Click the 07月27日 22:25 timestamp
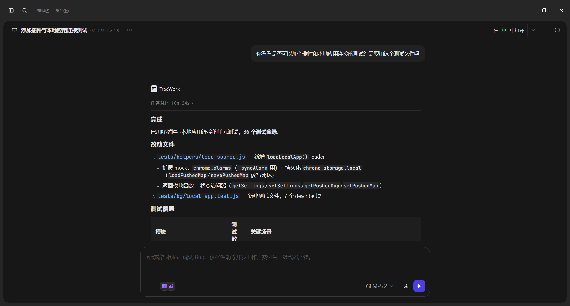This screenshot has height=306, width=570. pyautogui.click(x=105, y=31)
